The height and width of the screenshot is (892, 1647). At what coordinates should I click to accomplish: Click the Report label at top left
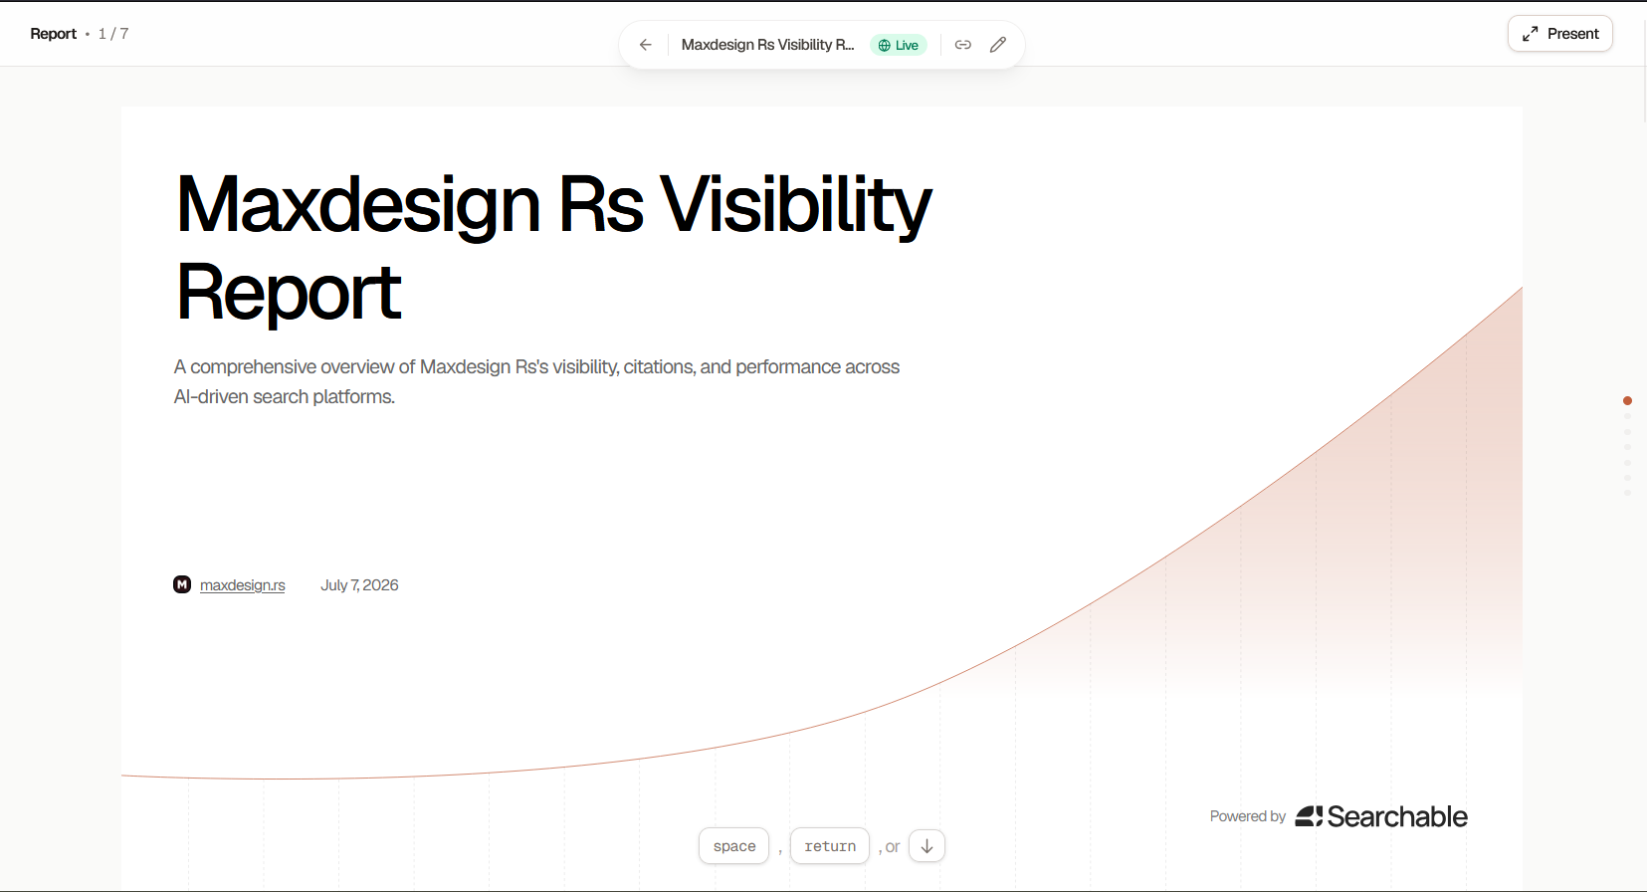[54, 34]
